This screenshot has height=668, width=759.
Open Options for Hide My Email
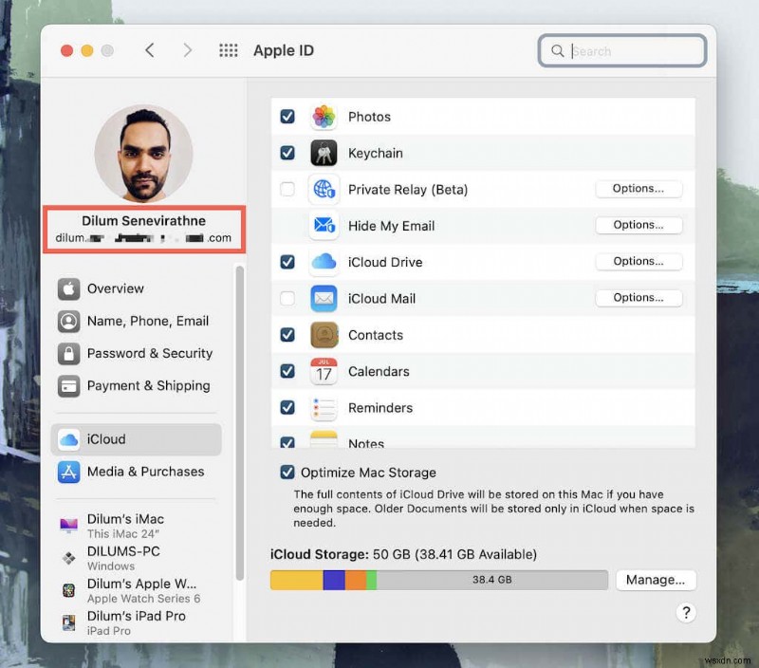tap(639, 225)
